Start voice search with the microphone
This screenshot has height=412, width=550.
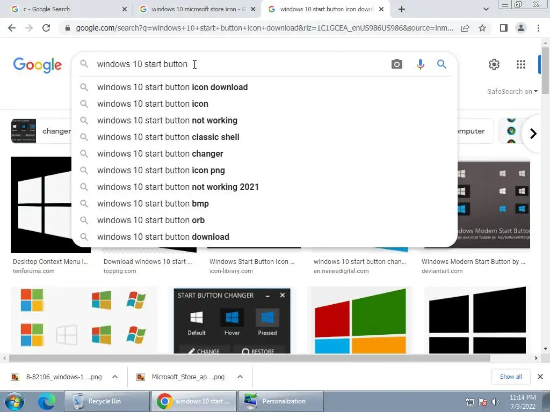click(420, 64)
